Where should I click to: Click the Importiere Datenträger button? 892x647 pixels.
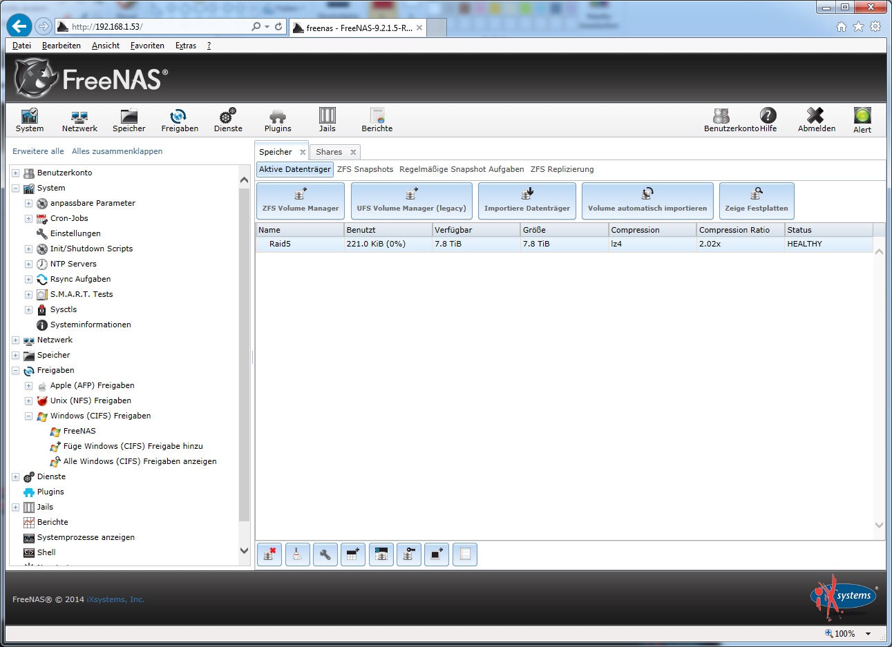point(527,200)
